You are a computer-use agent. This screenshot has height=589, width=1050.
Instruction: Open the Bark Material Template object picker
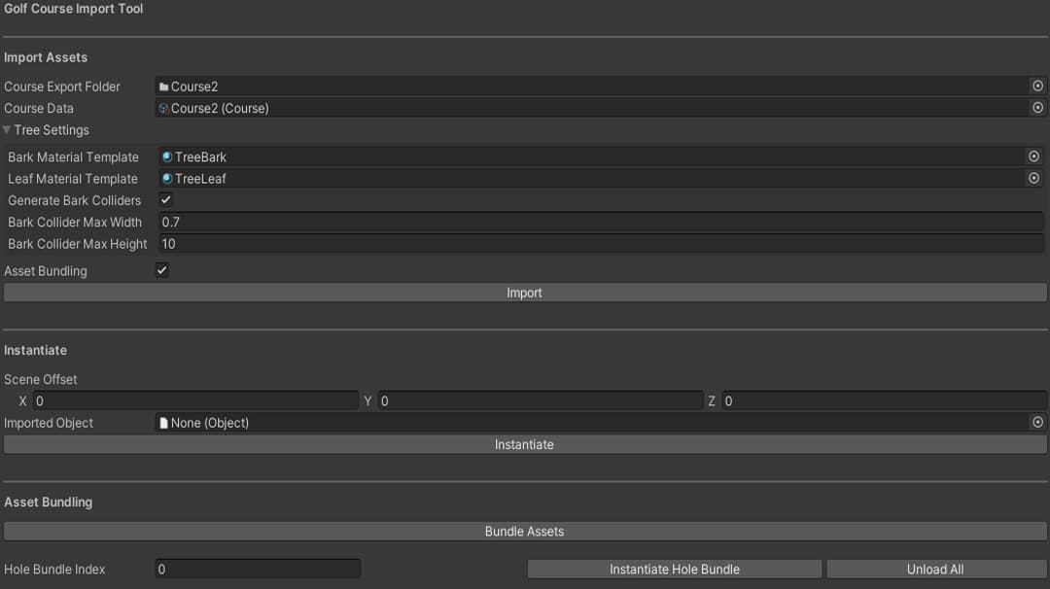1034,156
